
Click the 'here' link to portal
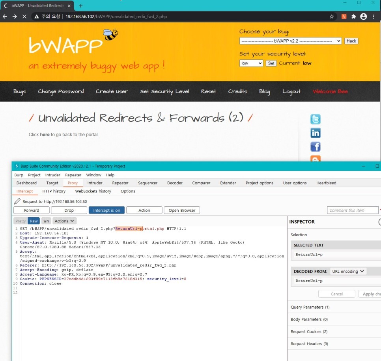pyautogui.click(x=45, y=134)
